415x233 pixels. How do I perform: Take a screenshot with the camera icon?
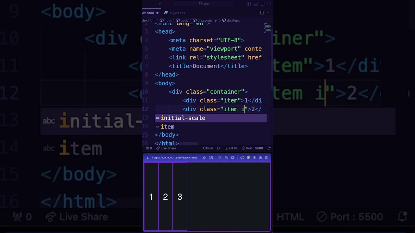coord(211,158)
